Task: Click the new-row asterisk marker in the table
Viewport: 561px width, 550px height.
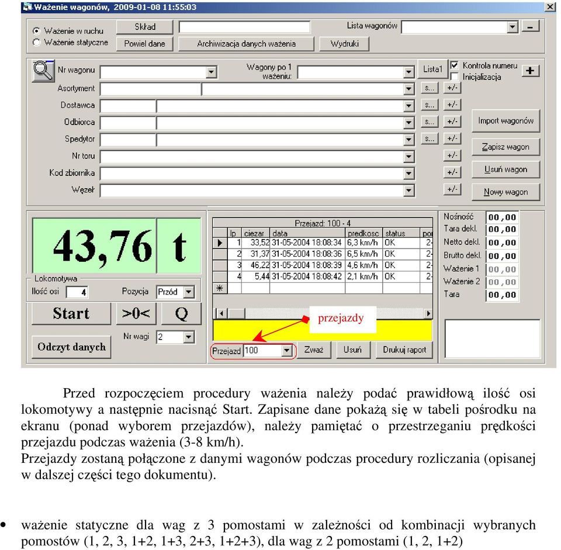Action: (x=220, y=288)
